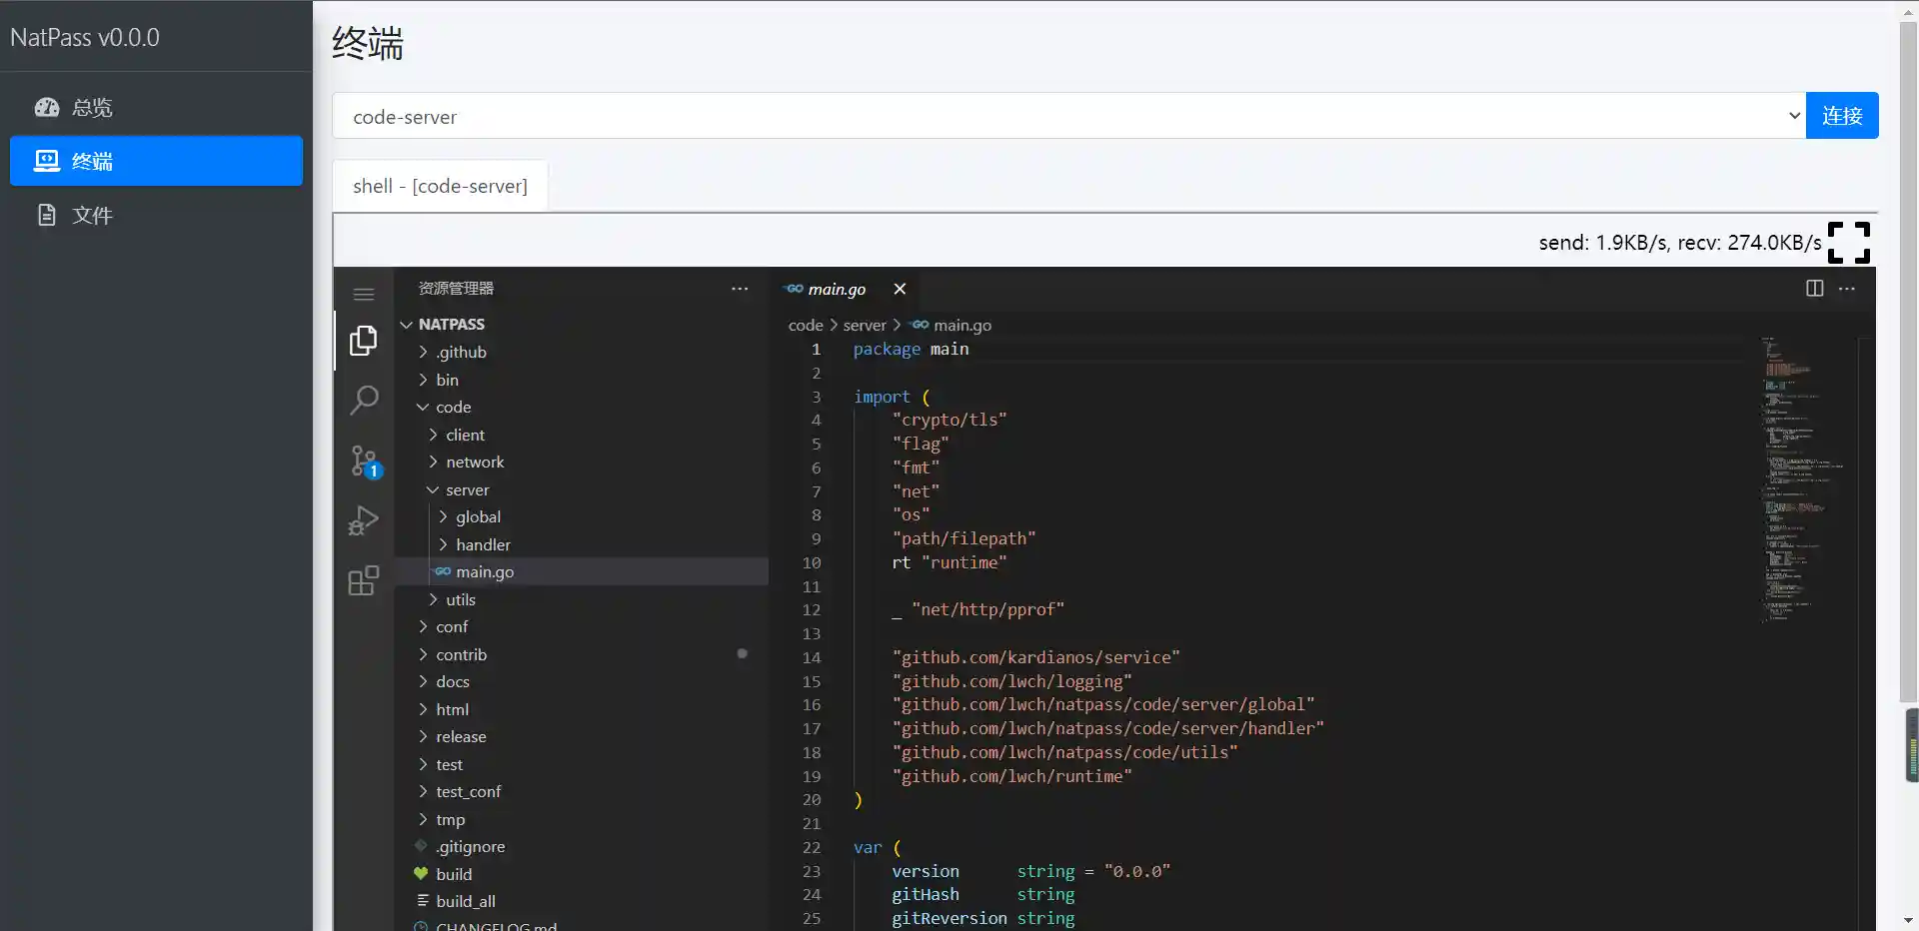Select the Search icon in VS Code sidebar
Image resolution: width=1919 pixels, height=931 pixels.
[364, 400]
